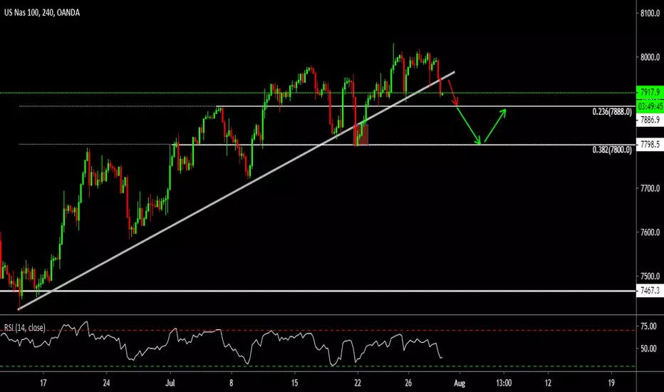Image resolution: width=664 pixels, height=392 pixels.
Task: Select the RSI indicator line
Action: click(x=220, y=344)
